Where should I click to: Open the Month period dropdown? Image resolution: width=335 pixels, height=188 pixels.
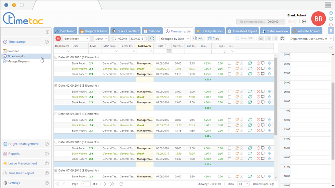coord(101,39)
